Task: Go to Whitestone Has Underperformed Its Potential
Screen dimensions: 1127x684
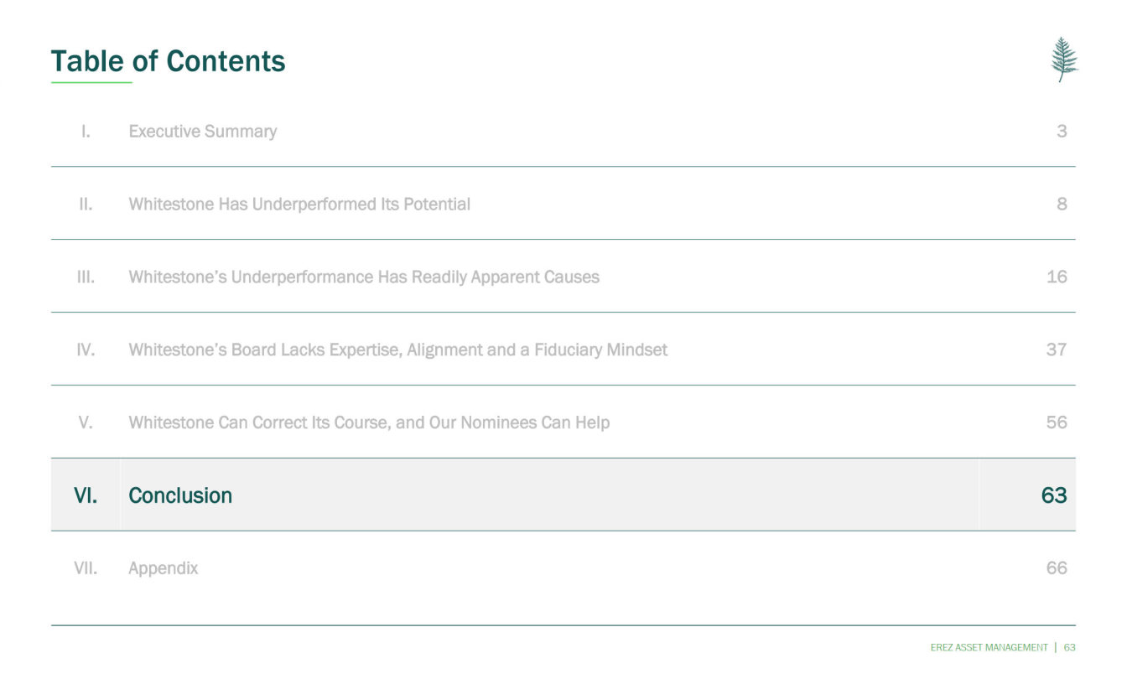Action: pos(299,205)
